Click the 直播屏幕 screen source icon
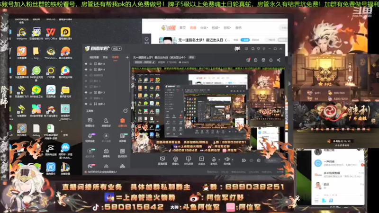This screenshot has height=213, width=379. (162, 160)
